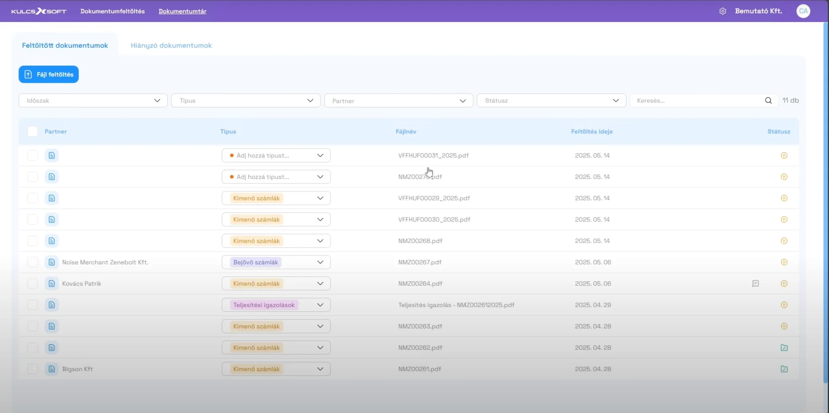829x413 pixels.
Task: Click file name NMZ00262.pdf
Action: (x=420, y=348)
